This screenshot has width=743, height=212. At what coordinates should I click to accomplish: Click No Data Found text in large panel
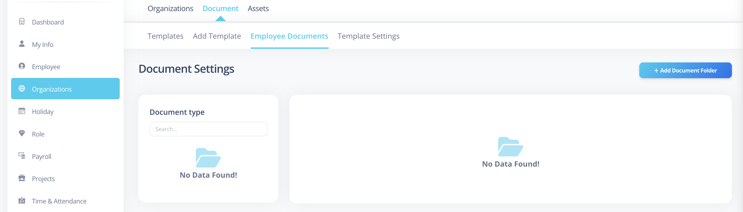(x=511, y=164)
